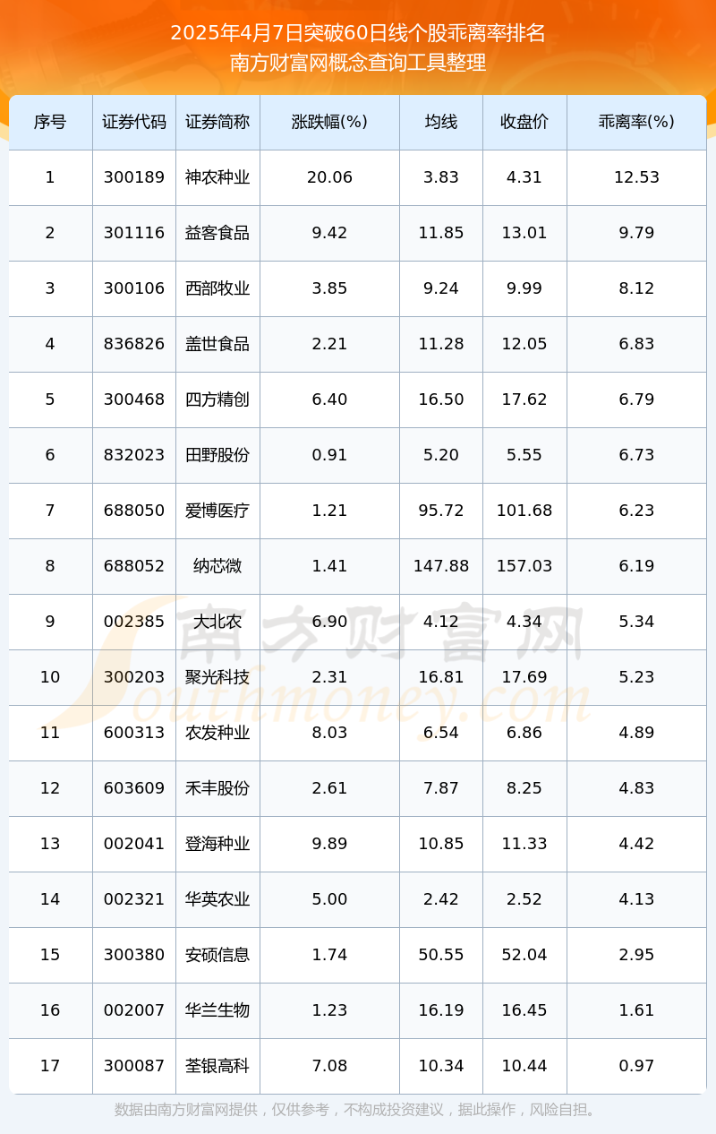716x1134 pixels.
Task: Select stock name 神农种业
Action: coord(217,177)
